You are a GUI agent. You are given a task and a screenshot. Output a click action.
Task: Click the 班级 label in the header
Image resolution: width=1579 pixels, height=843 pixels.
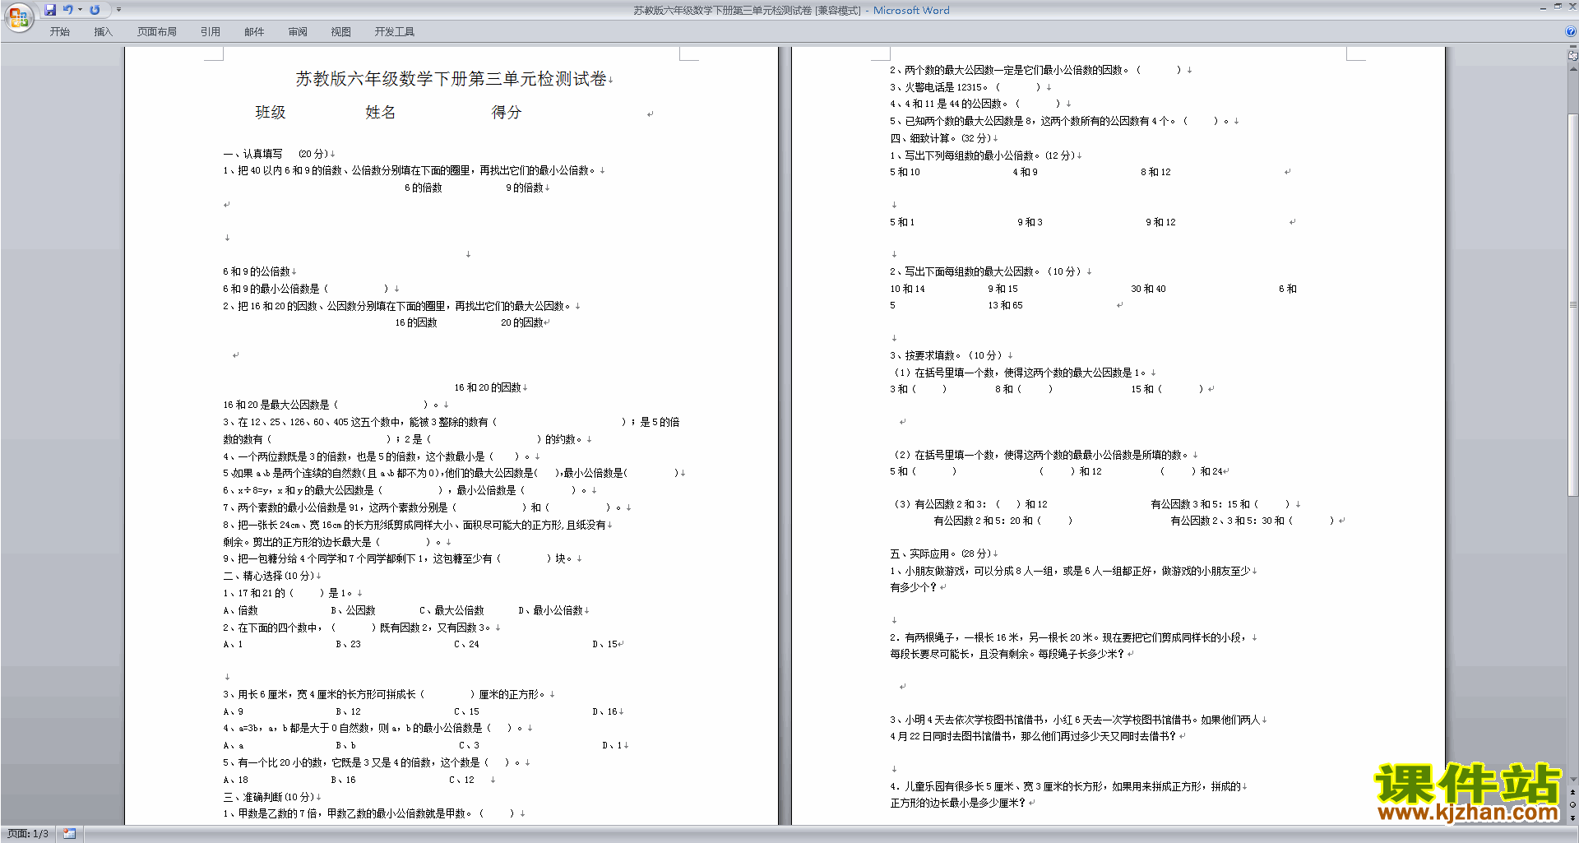point(271,113)
